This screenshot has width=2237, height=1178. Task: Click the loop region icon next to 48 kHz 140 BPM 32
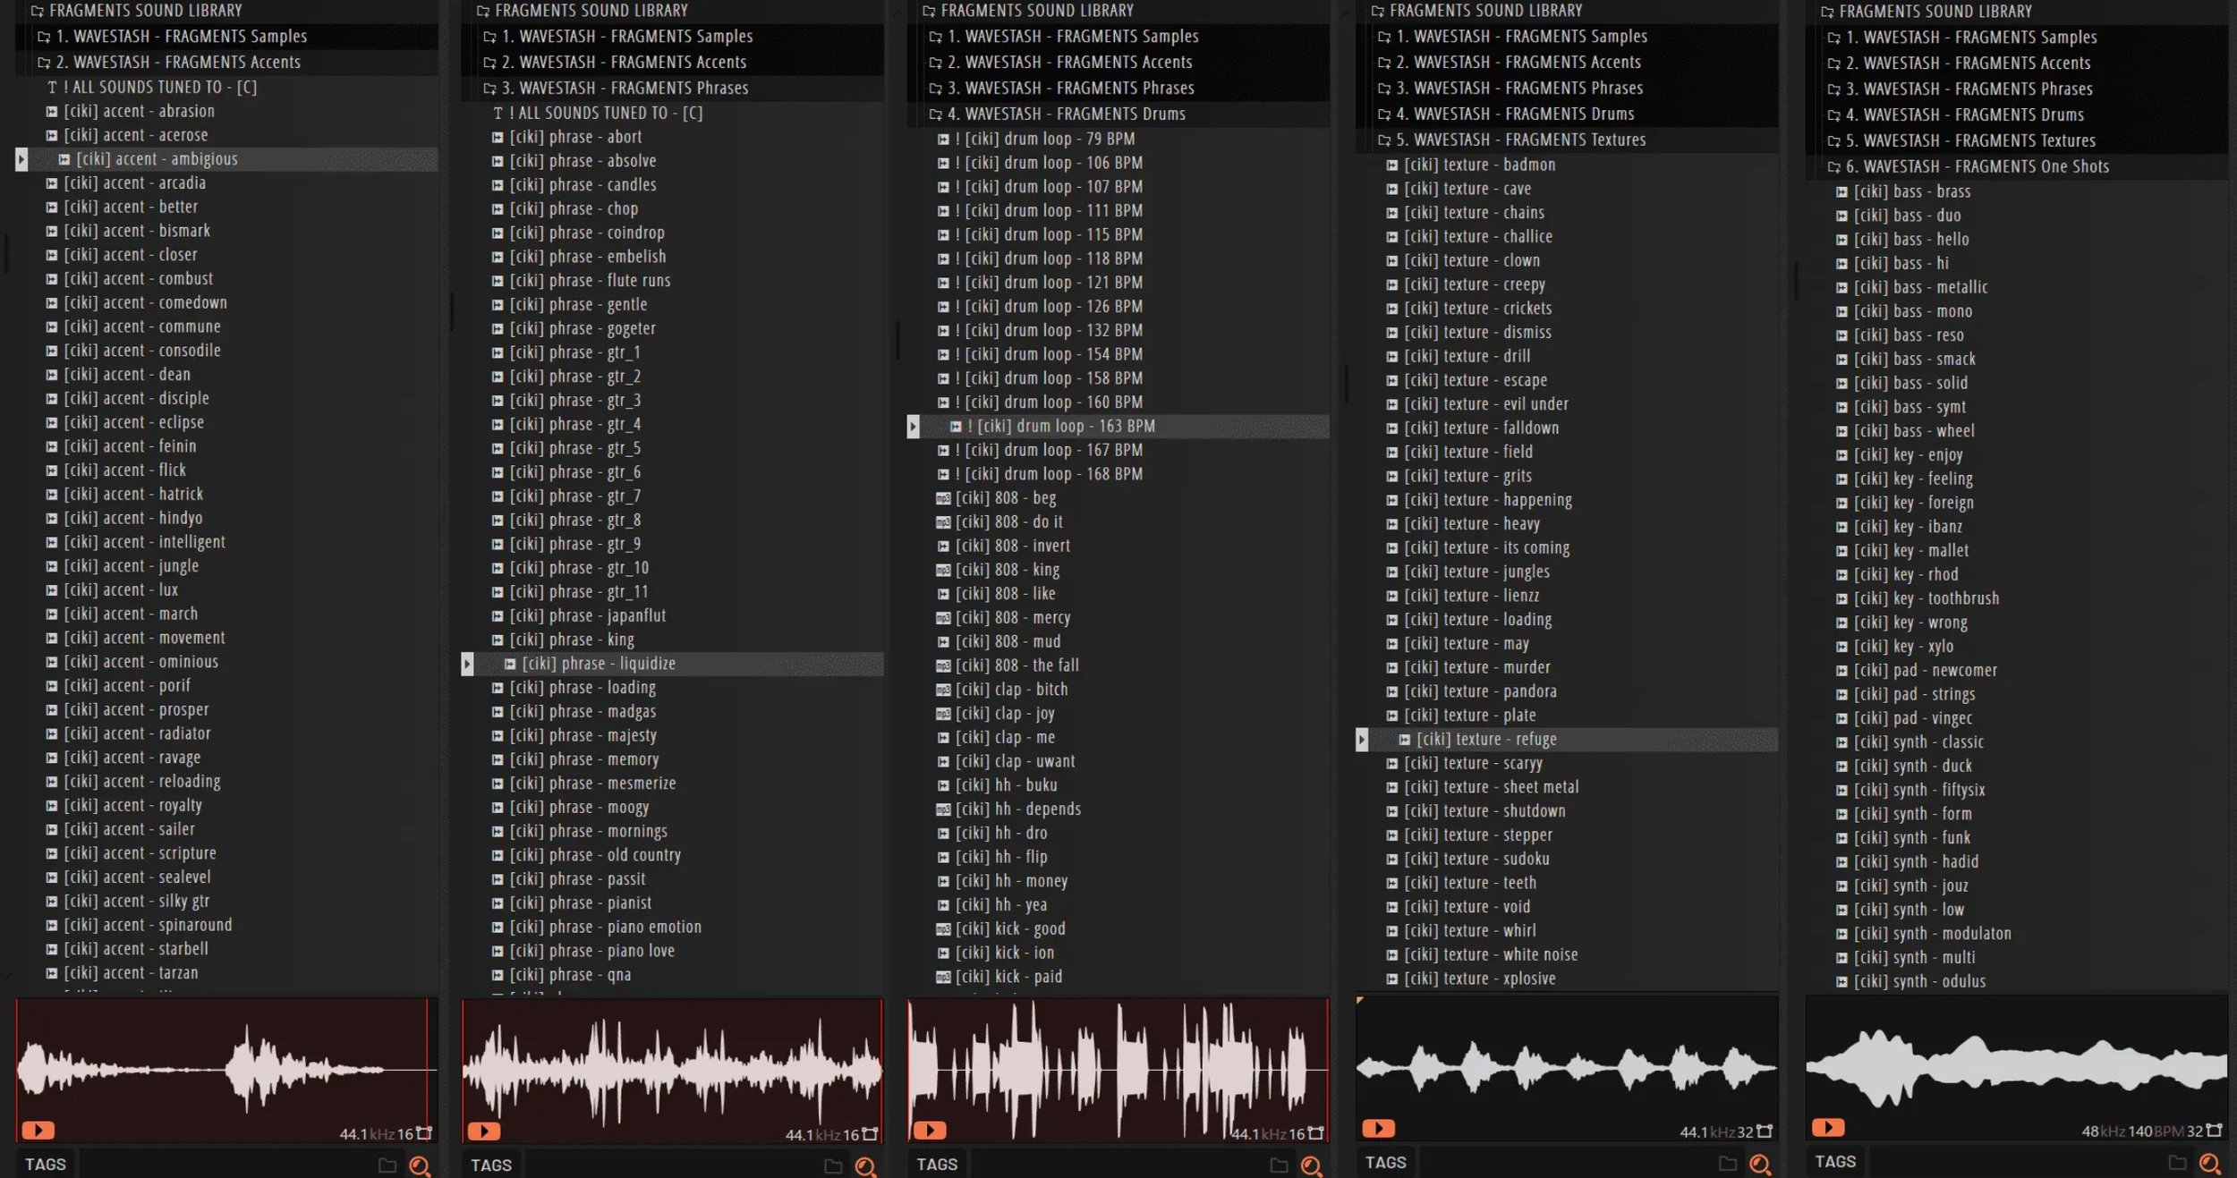tap(2214, 1131)
